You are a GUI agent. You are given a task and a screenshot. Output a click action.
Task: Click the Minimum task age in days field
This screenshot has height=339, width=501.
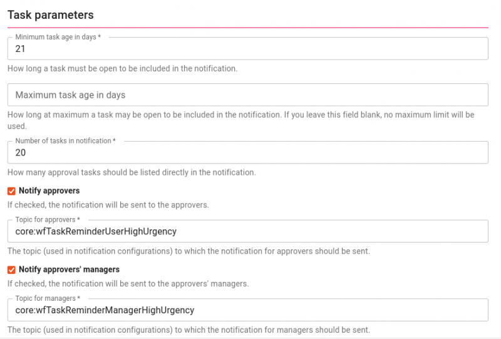point(247,49)
